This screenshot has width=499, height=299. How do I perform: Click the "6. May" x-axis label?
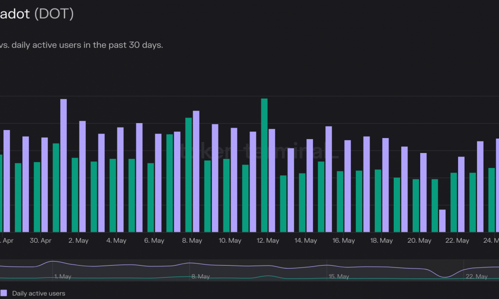154,241
